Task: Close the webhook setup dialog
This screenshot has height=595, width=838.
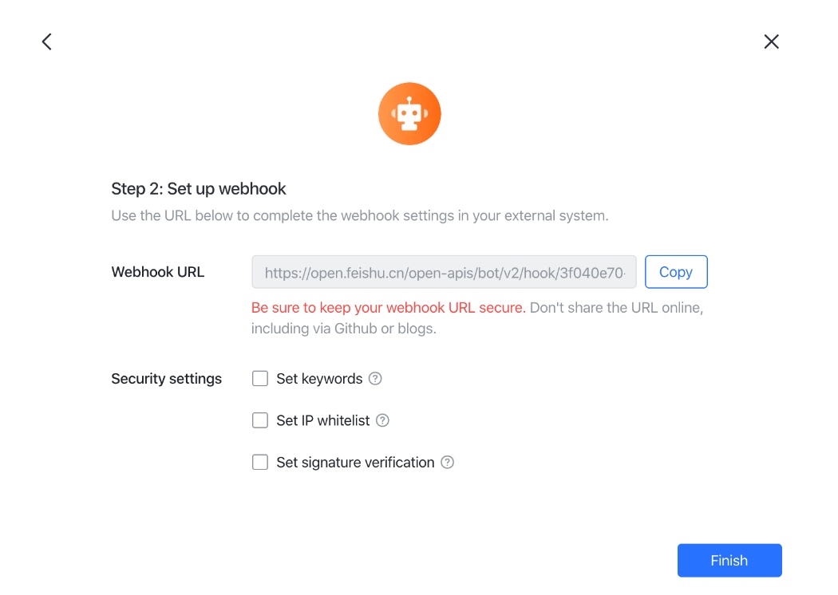Action: click(x=771, y=41)
